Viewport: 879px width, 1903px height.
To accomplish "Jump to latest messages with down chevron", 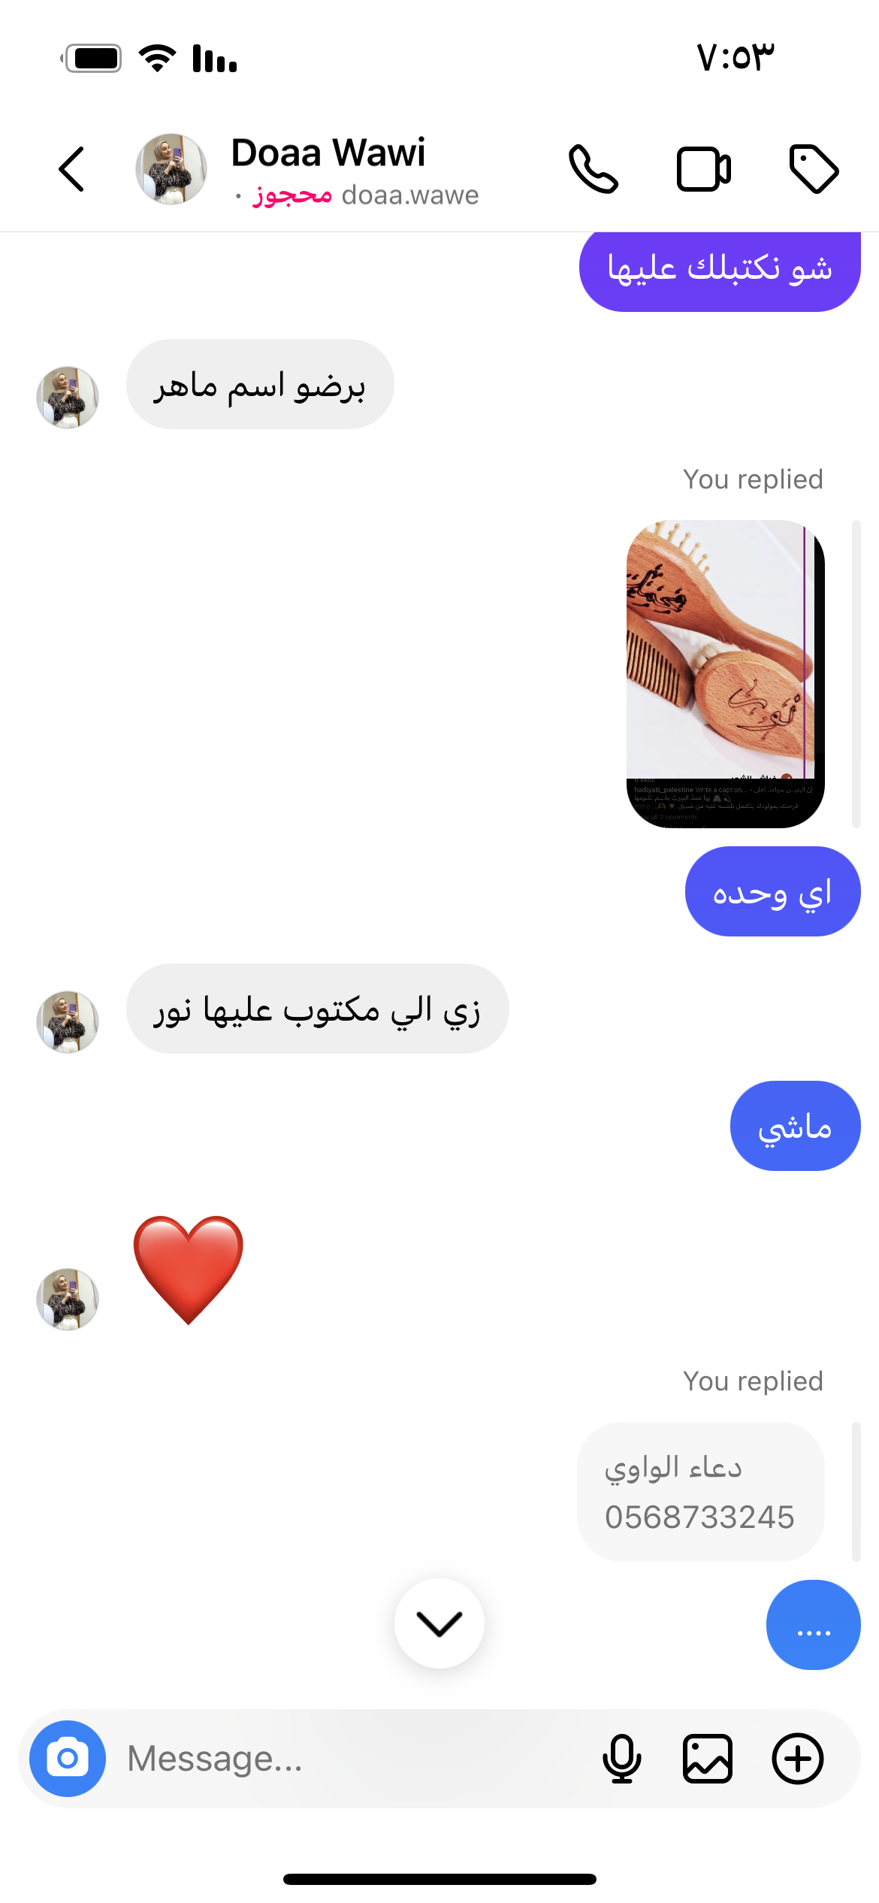I will pyautogui.click(x=439, y=1623).
